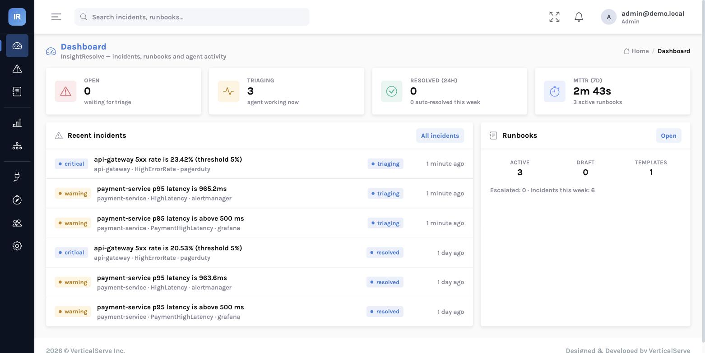Open the Dashboard sidebar icon

[17, 46]
